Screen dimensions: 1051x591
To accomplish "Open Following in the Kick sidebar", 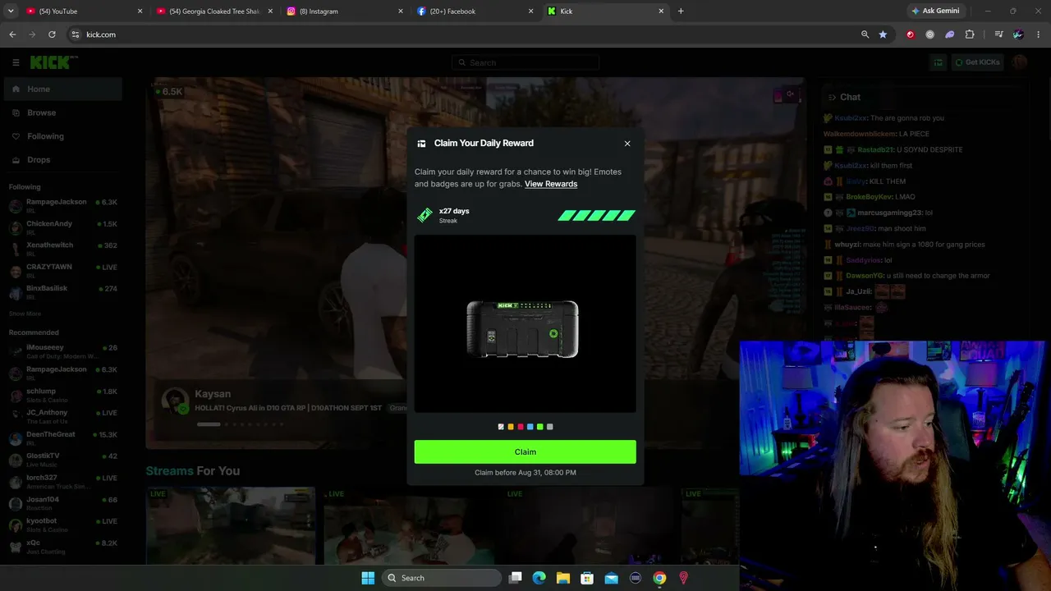I will coord(62,136).
